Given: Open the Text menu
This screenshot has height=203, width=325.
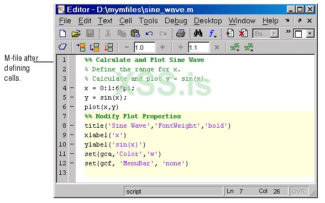Looking at the screenshot, I should [105, 20].
